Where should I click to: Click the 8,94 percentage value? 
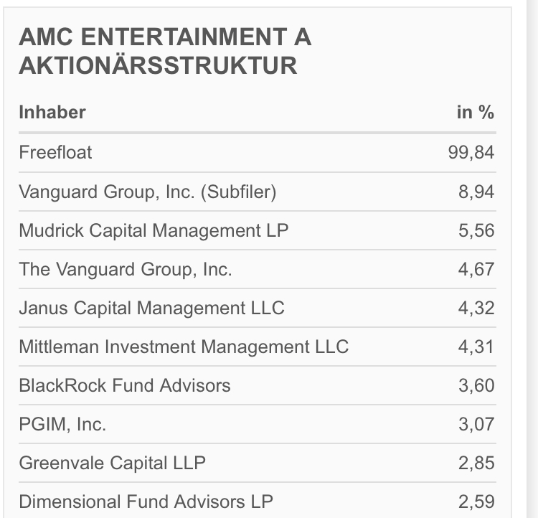coord(476,192)
